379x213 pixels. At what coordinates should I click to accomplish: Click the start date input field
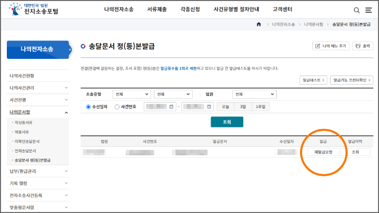coord(160,106)
